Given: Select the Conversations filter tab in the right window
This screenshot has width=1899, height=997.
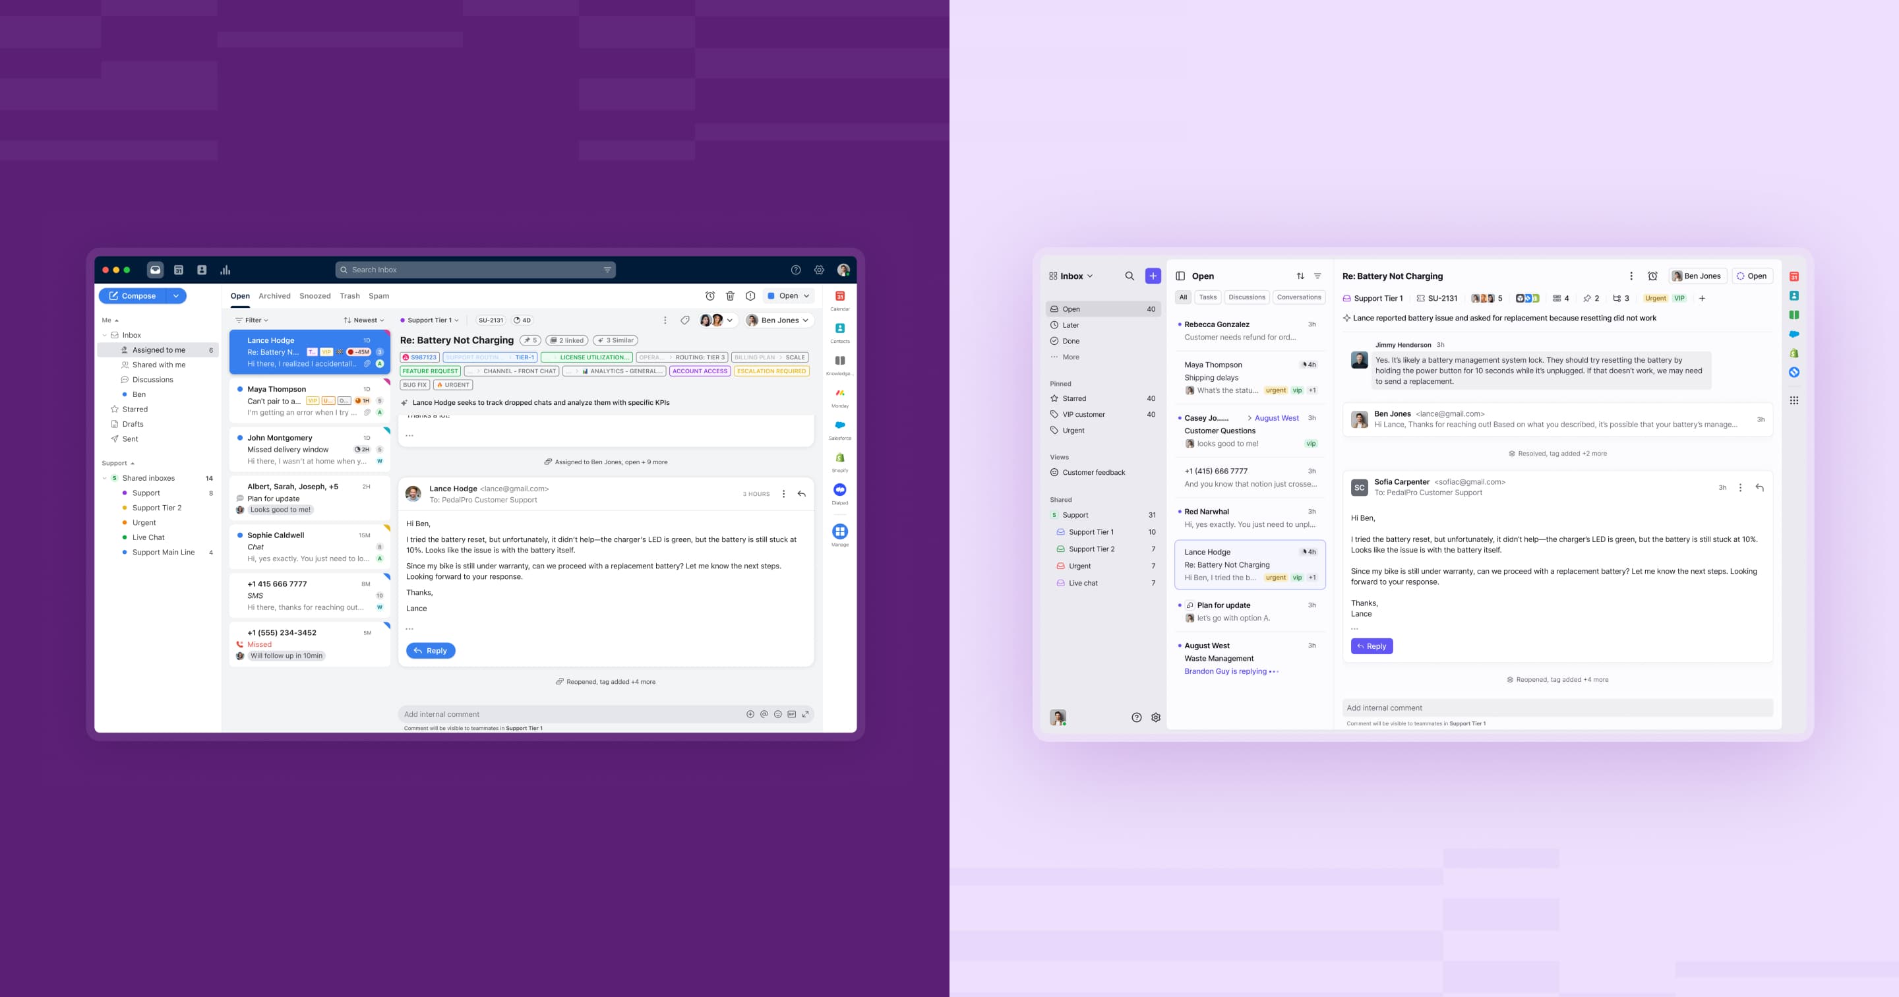Looking at the screenshot, I should click(x=1299, y=297).
